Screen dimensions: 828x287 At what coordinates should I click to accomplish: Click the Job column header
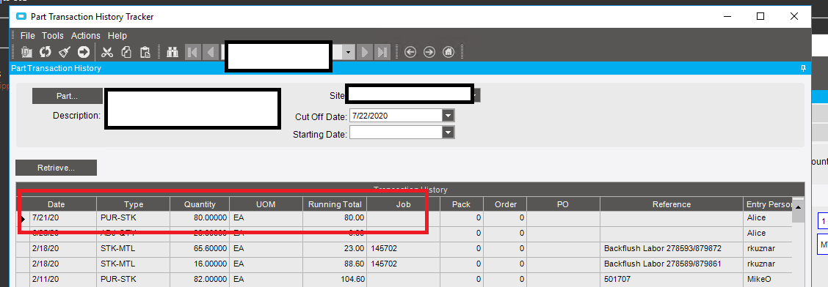(403, 204)
